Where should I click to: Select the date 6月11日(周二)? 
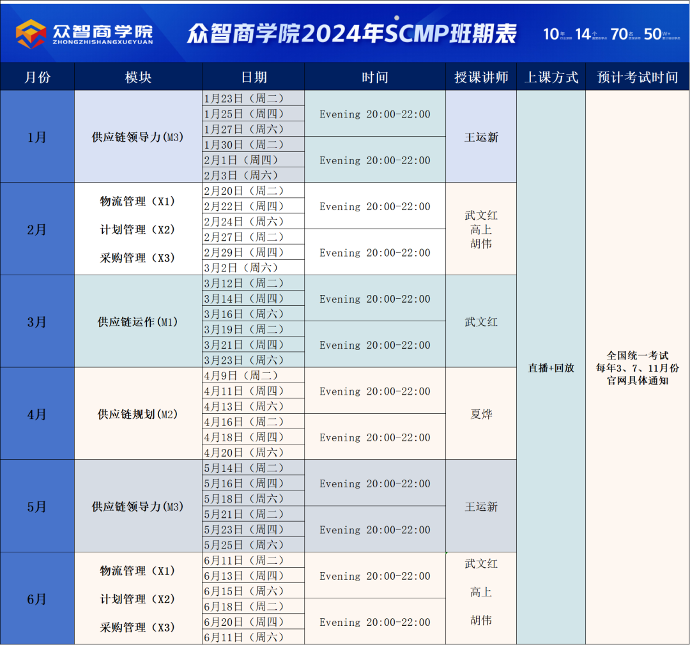tap(254, 560)
